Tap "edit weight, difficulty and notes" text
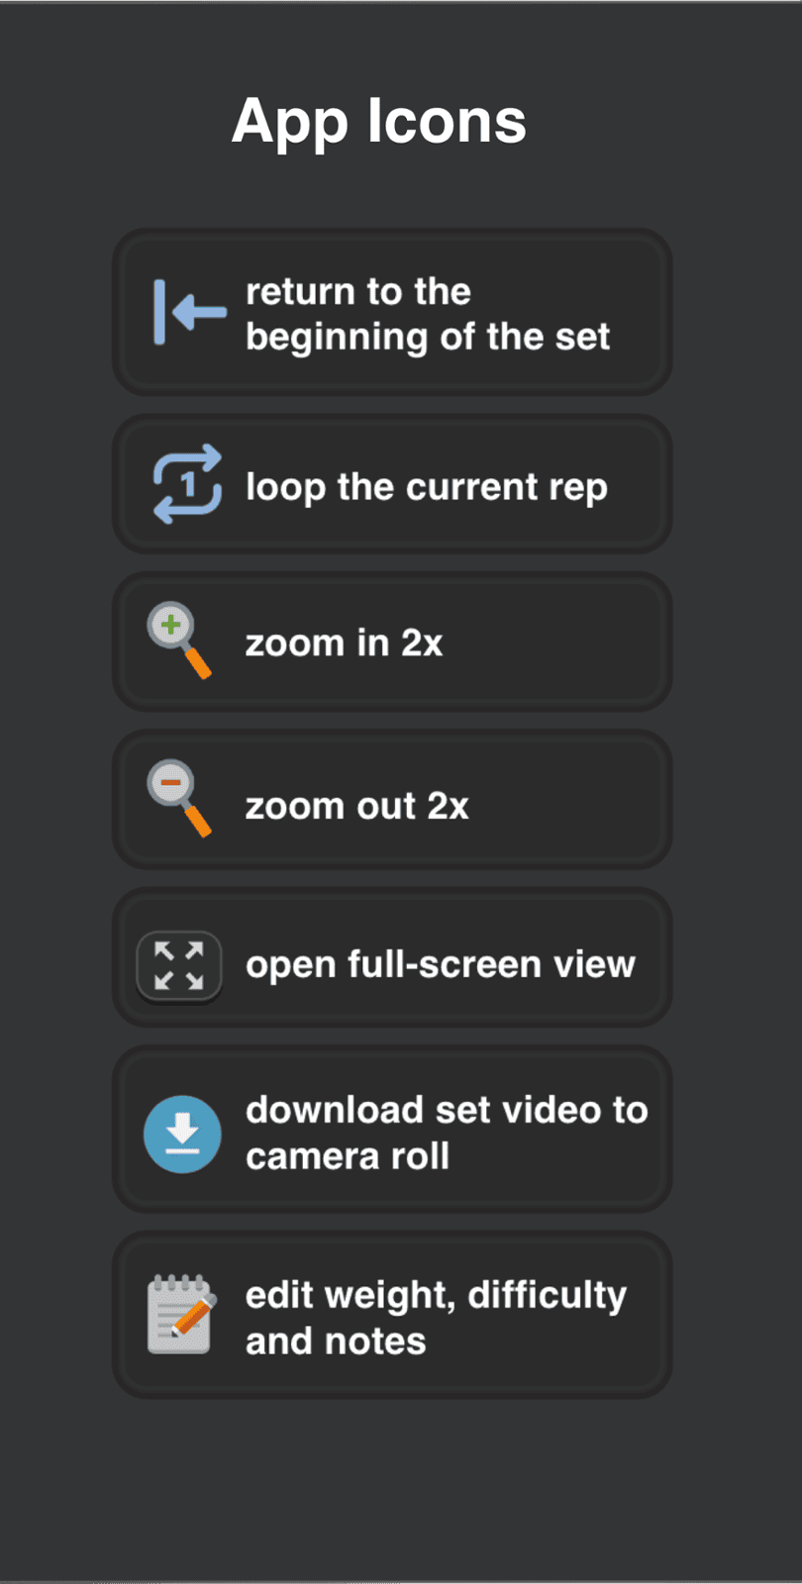Image resolution: width=802 pixels, height=1584 pixels. [x=436, y=1317]
